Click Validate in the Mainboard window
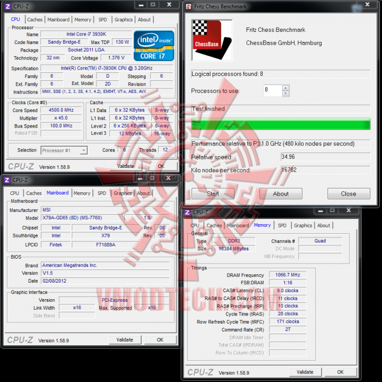 pyautogui.click(x=125, y=339)
